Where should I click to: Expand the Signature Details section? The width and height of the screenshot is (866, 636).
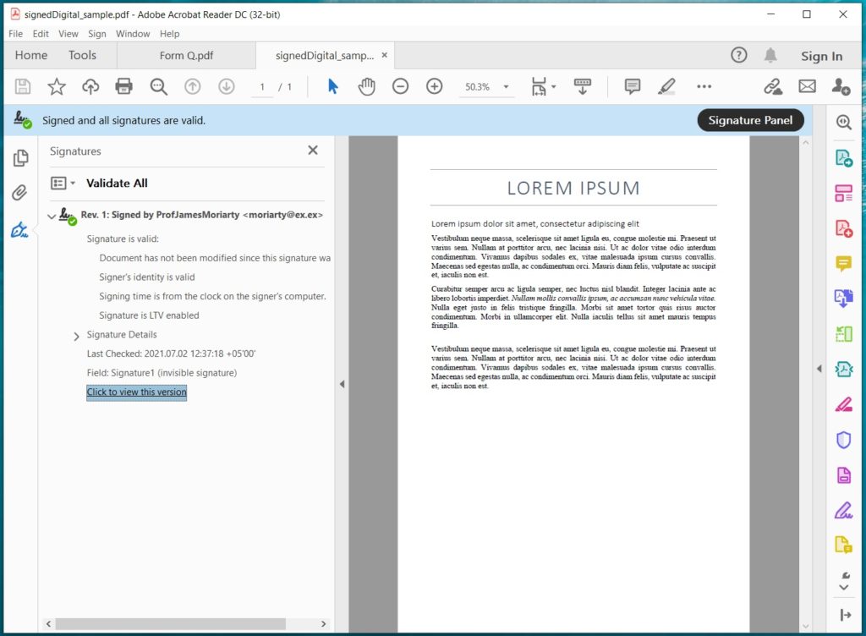[x=77, y=336]
